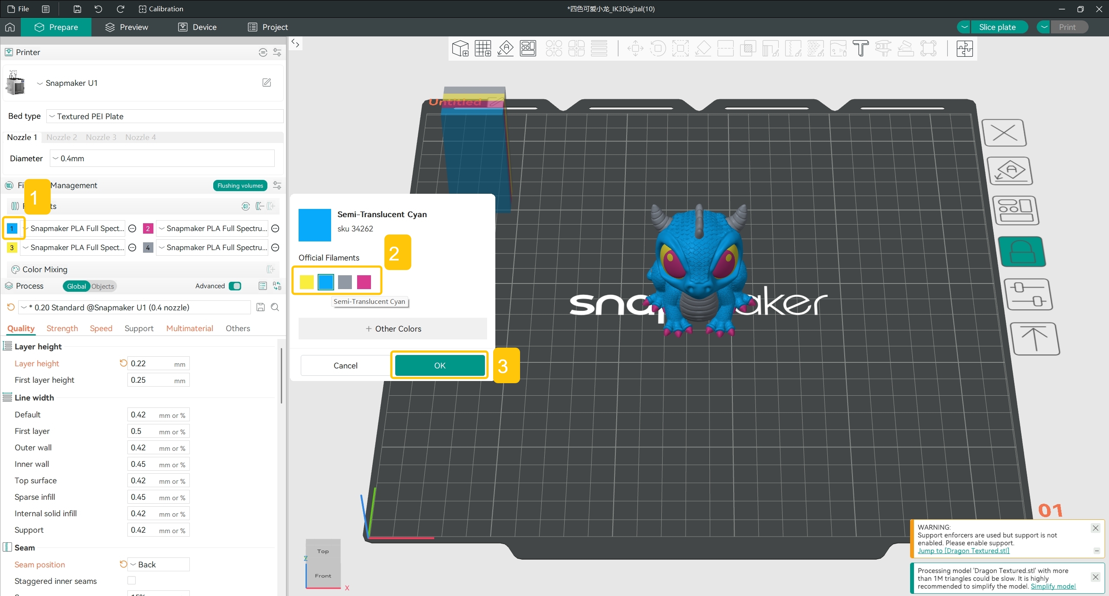Click the Flushing volumes button
Screen dimensions: 1109x596
240,186
